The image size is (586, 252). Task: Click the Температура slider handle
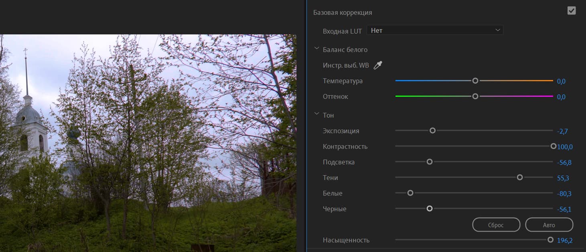coord(475,80)
